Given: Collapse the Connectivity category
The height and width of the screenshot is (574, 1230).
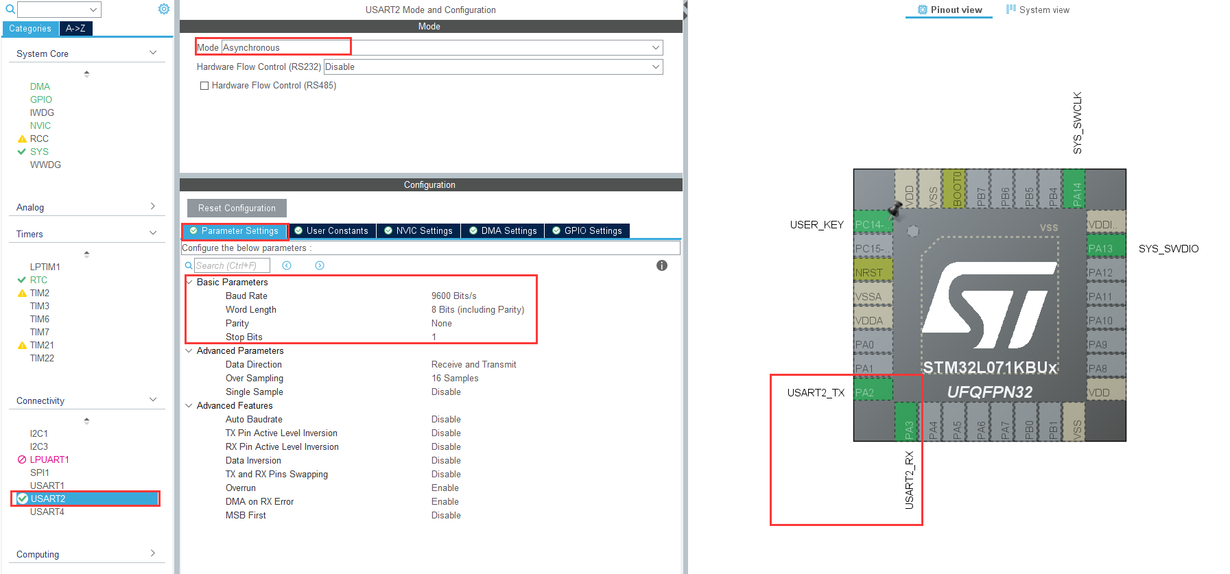Looking at the screenshot, I should (x=153, y=400).
